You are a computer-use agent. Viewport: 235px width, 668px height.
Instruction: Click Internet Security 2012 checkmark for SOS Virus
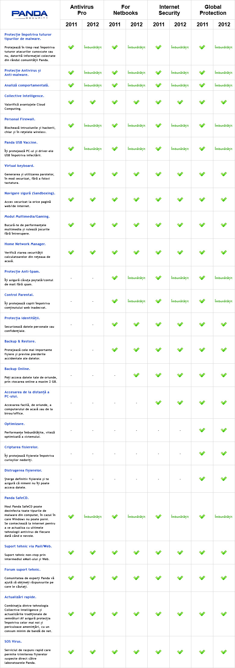(180, 652)
